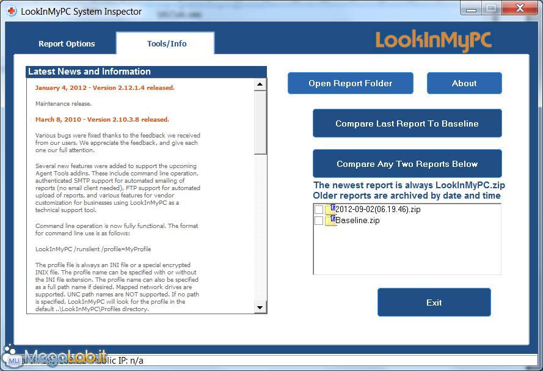The height and width of the screenshot is (371, 543).
Task: Tick the checkbox for the 2012-09-02(06.19.46).zip report
Action: (319, 210)
